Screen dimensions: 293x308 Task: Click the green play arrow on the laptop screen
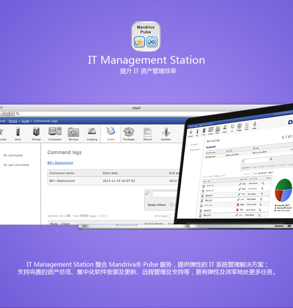pyautogui.click(x=291, y=149)
